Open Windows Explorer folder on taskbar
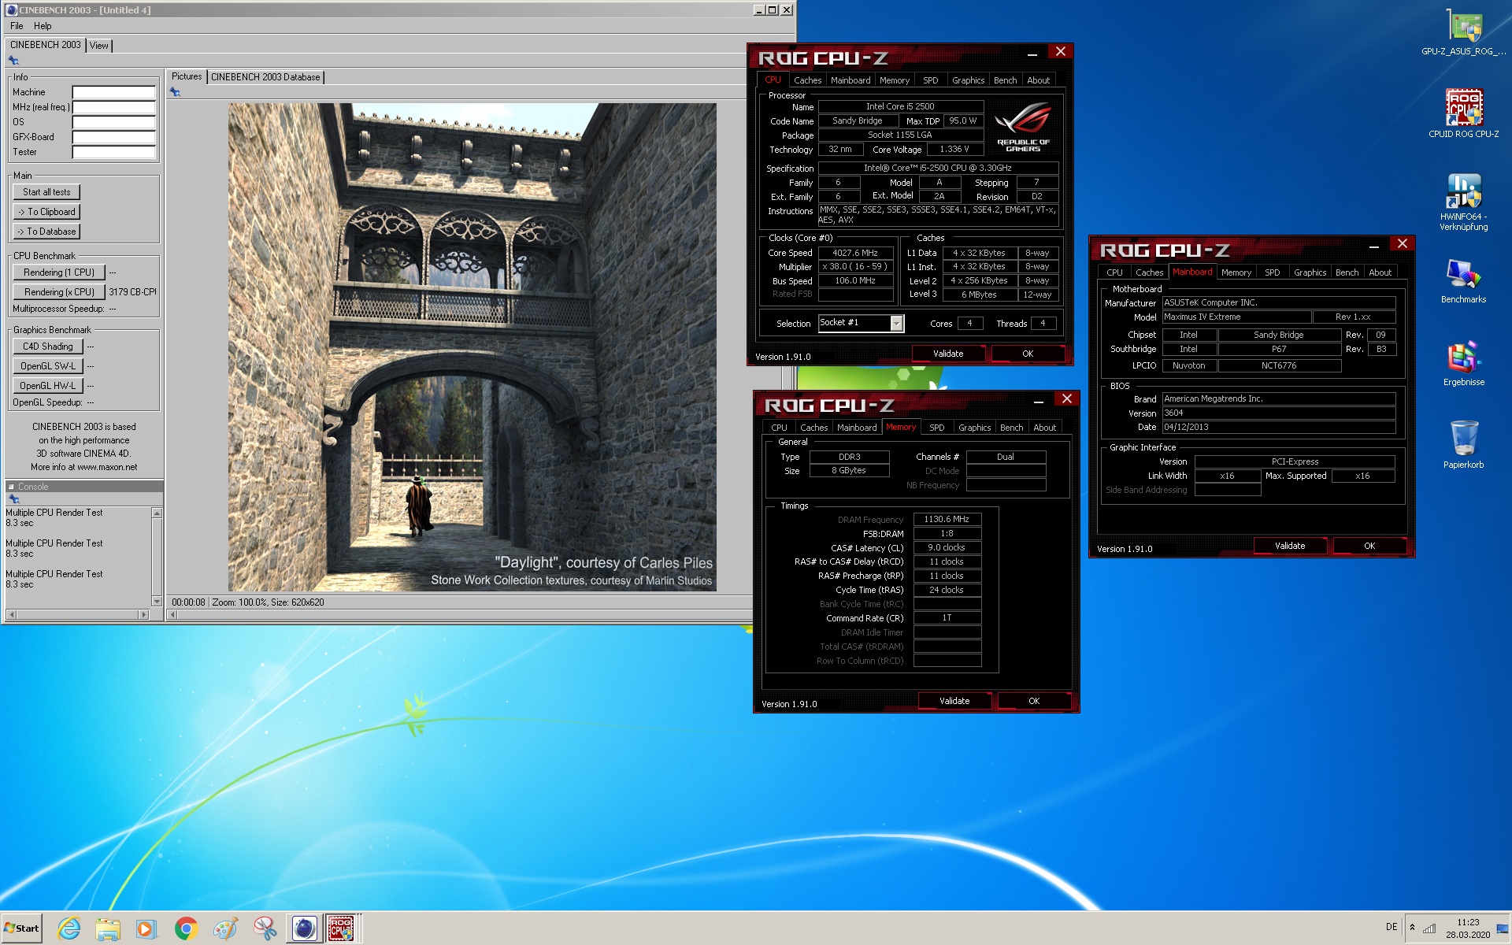 [108, 928]
